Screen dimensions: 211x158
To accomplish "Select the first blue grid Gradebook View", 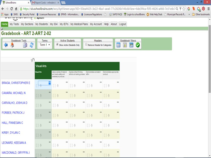I will [x=118, y=45].
